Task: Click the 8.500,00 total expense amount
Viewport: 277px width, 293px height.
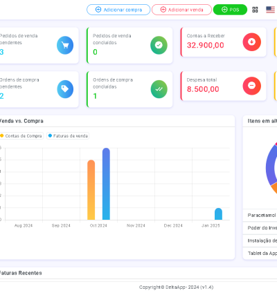Action: pyautogui.click(x=203, y=89)
